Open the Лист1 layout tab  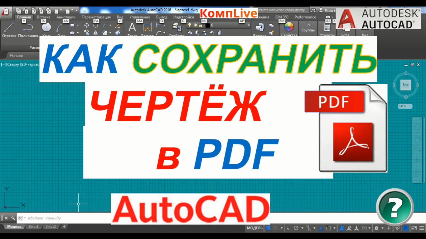click(x=34, y=227)
